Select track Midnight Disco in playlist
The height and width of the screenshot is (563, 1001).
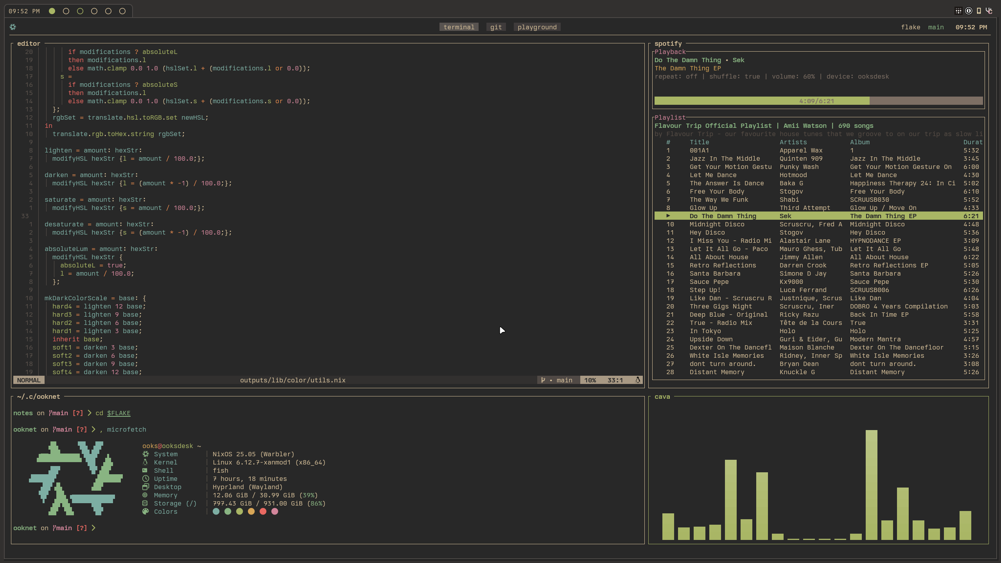click(x=717, y=224)
